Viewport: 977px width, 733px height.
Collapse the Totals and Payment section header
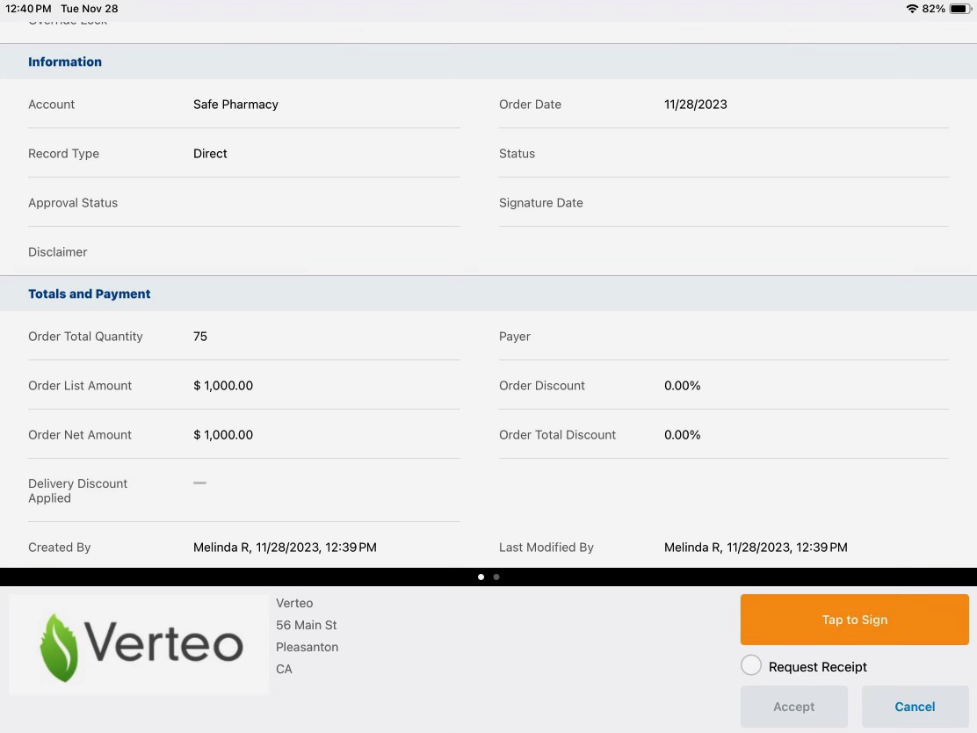90,294
